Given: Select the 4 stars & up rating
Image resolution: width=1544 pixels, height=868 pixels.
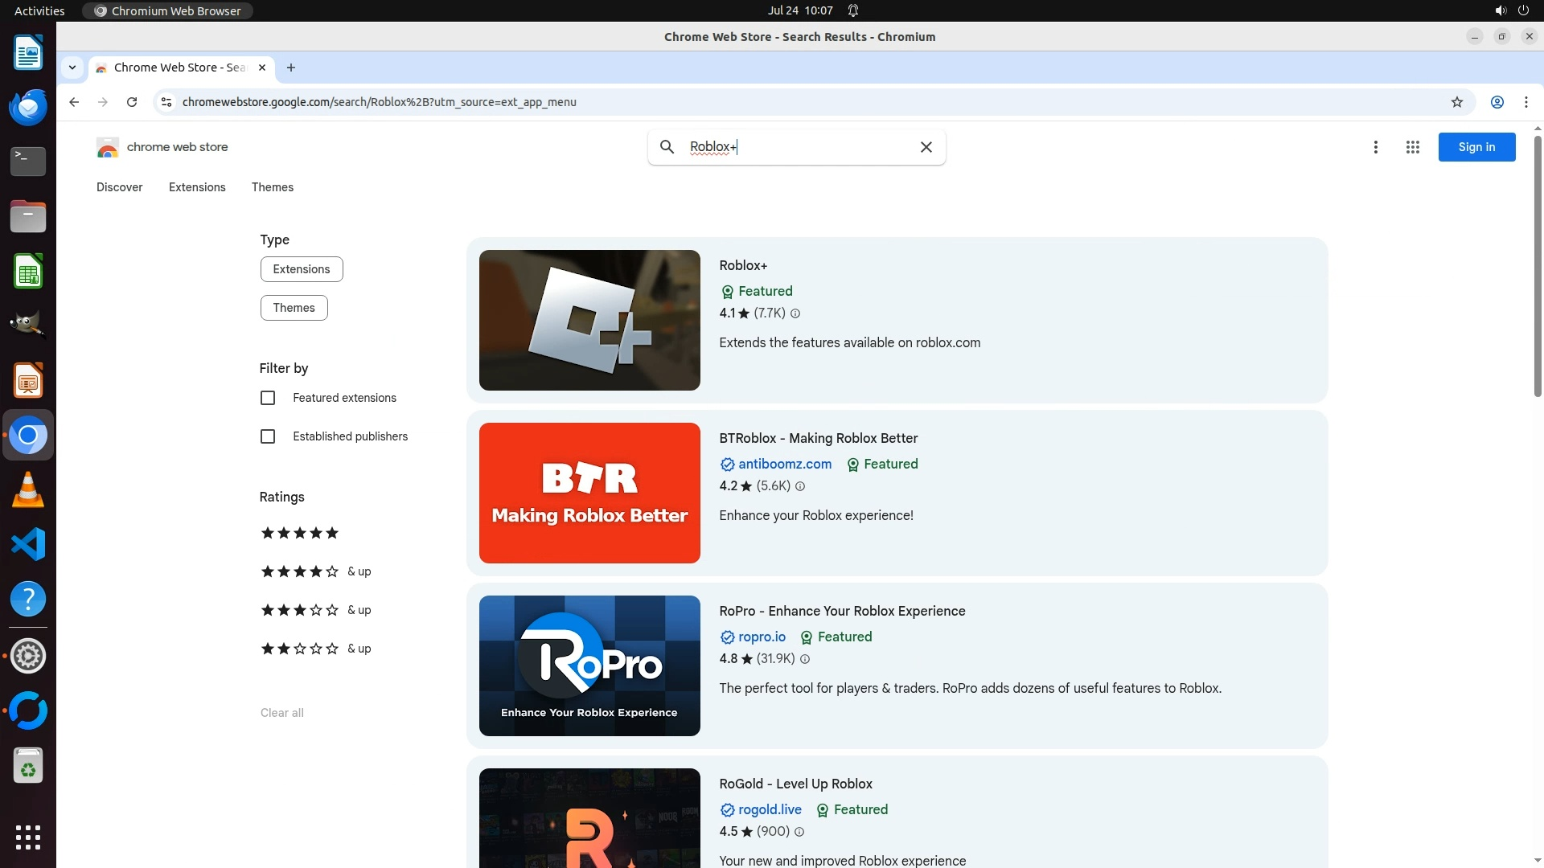Looking at the screenshot, I should coord(315,571).
